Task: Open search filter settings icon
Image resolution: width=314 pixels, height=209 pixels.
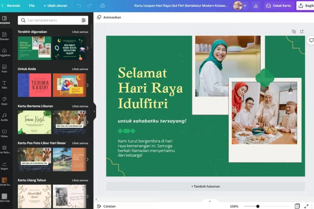Action: click(x=83, y=20)
